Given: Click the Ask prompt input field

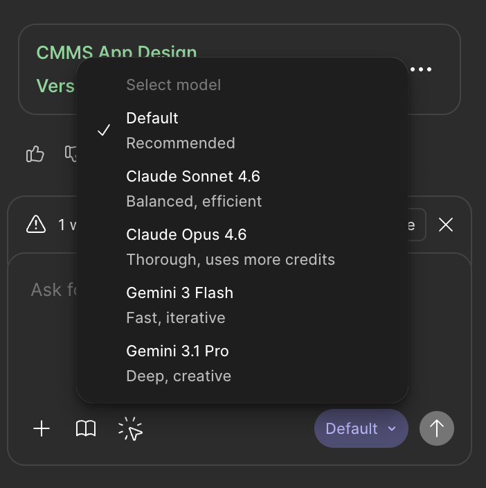Looking at the screenshot, I should point(52,289).
